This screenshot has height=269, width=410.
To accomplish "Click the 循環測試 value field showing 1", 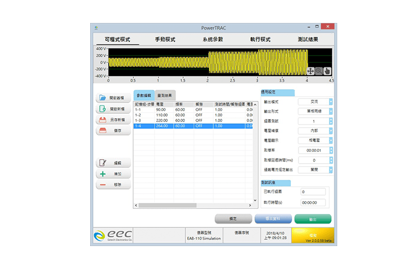I will tap(314, 121).
